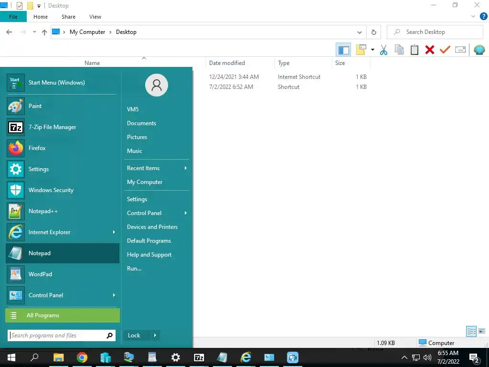
Task: Open the folder options dropdown arrow in the toolbar
Action: [372, 50]
